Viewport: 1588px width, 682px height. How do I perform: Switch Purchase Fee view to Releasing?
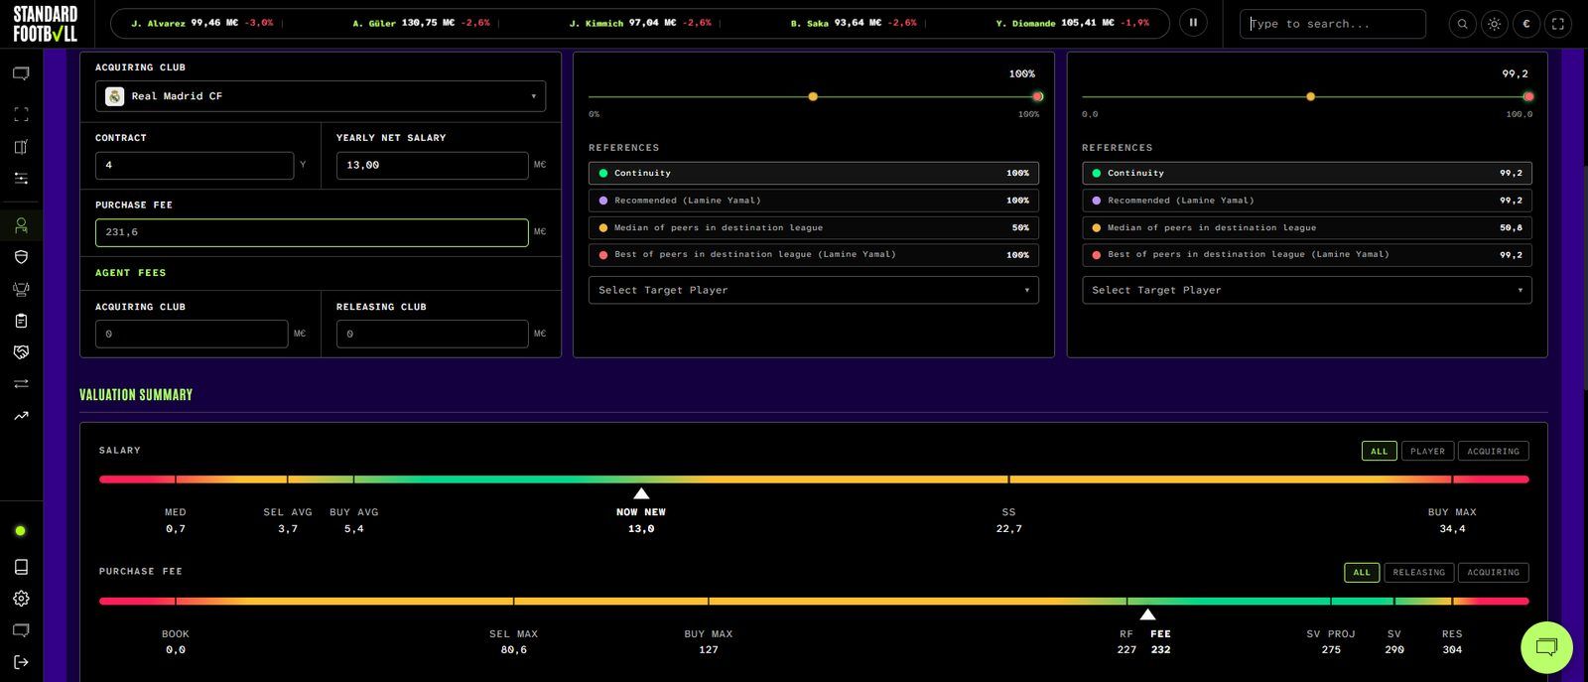pos(1418,573)
